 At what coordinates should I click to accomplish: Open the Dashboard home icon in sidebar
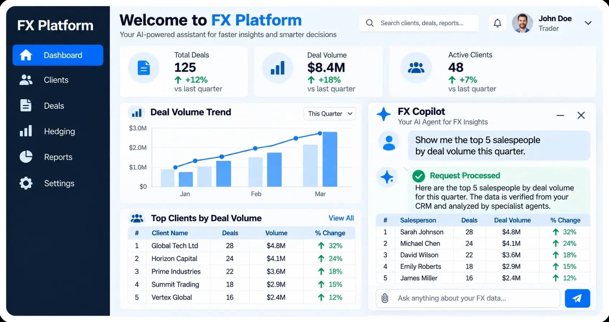point(26,55)
